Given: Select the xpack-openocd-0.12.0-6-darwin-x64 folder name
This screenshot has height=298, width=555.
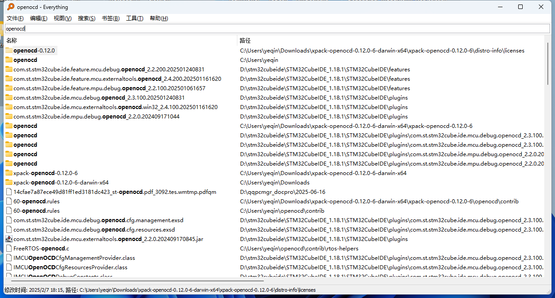Looking at the screenshot, I should (x=61, y=182).
